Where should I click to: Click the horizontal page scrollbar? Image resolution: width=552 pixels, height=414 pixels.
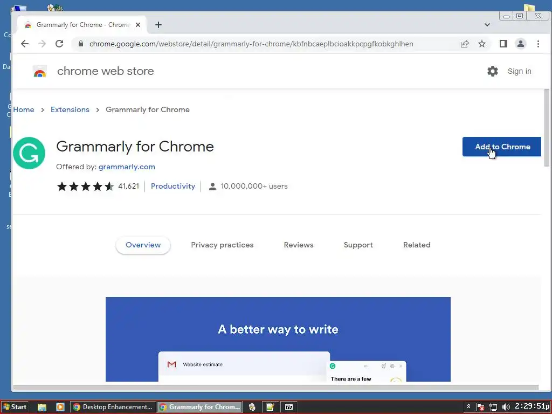pyautogui.click(x=275, y=387)
